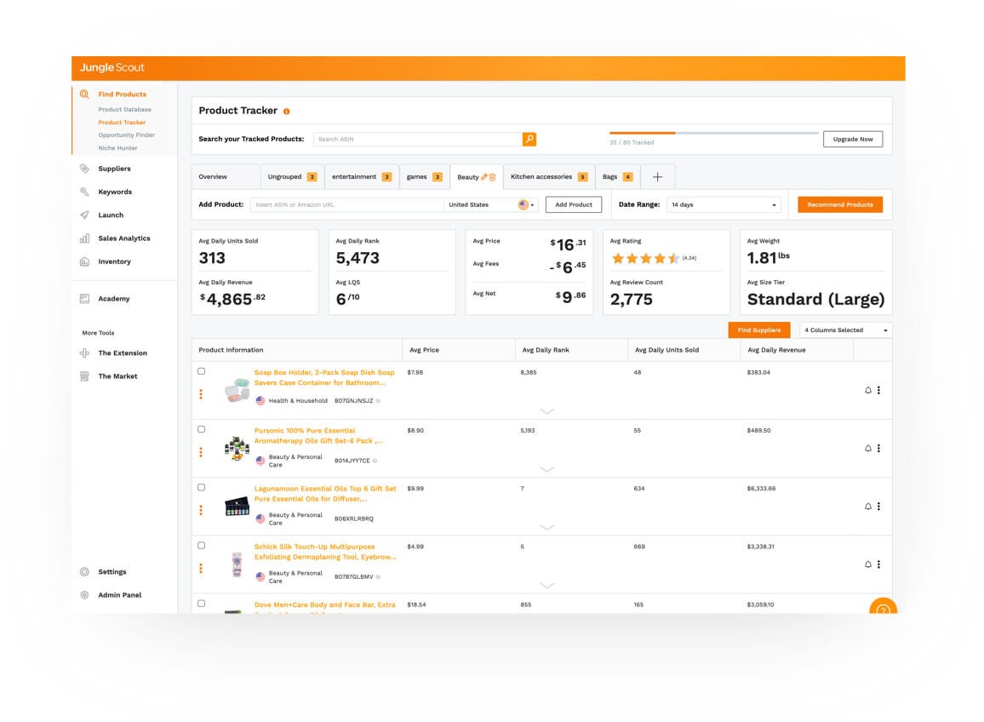The width and height of the screenshot is (984, 722).
Task: Add a new category plus tab
Action: 657,177
